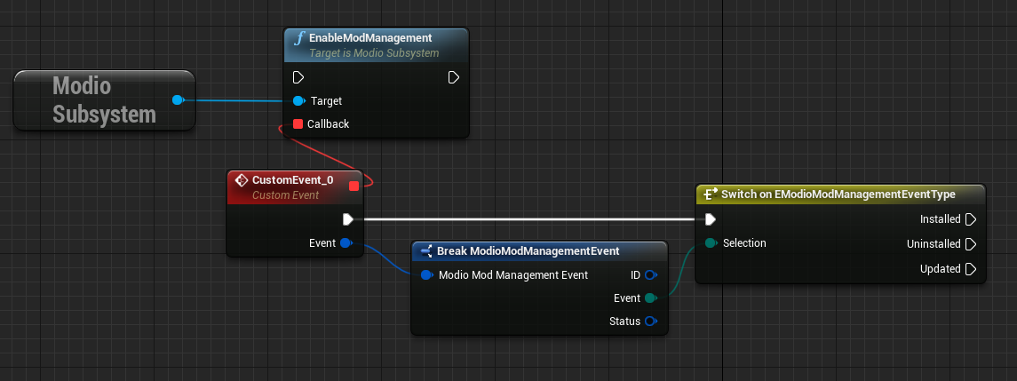This screenshot has height=381, width=1017.
Task: Click the Target input pin on EnableModManagement
Action: 298,101
